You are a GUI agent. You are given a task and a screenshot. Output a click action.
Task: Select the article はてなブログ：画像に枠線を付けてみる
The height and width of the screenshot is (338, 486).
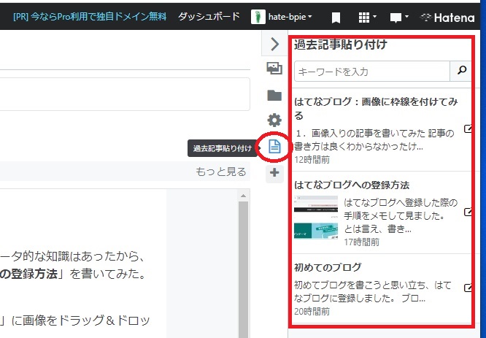pyautogui.click(x=376, y=108)
